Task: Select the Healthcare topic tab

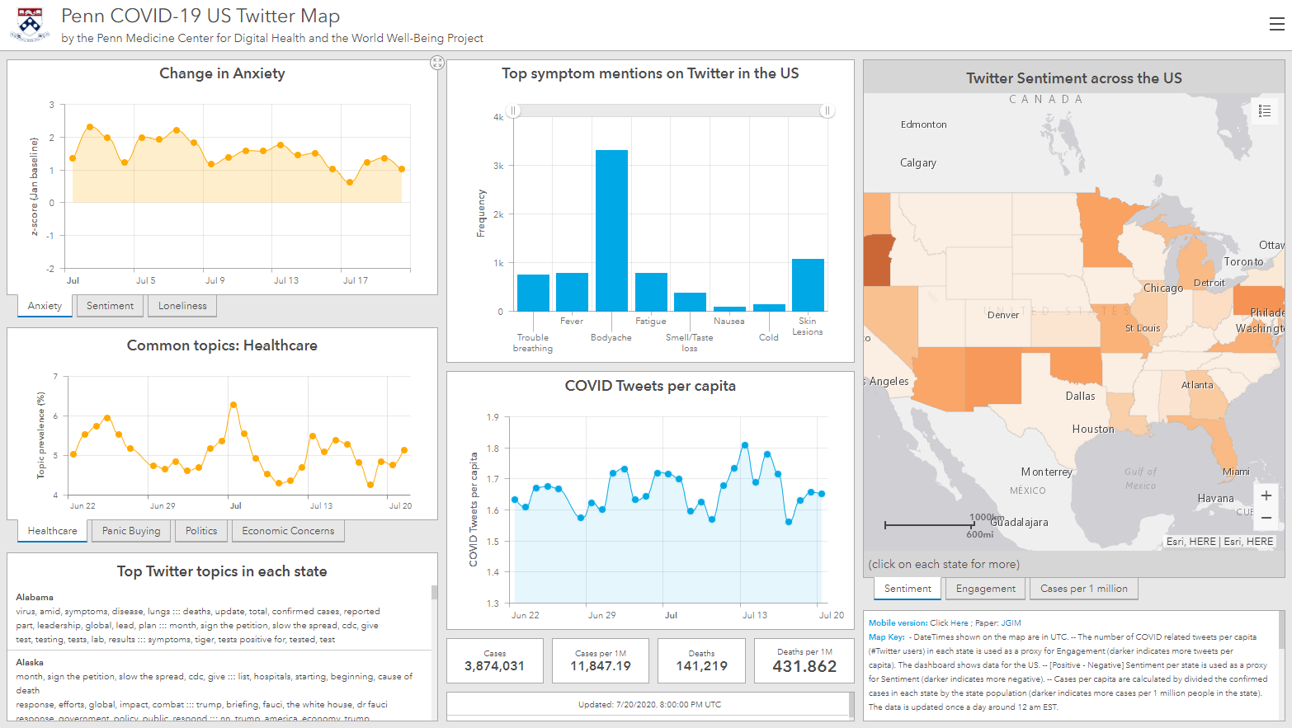Action: 52,531
